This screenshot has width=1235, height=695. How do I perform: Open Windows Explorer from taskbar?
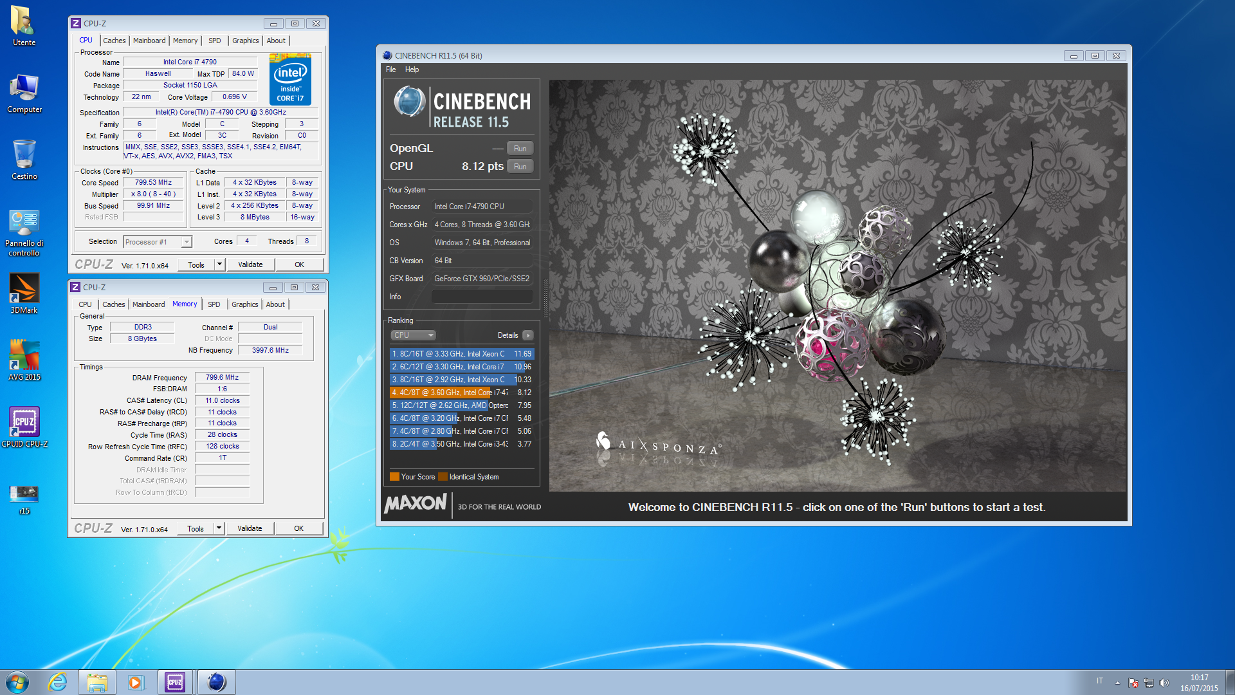click(x=97, y=682)
